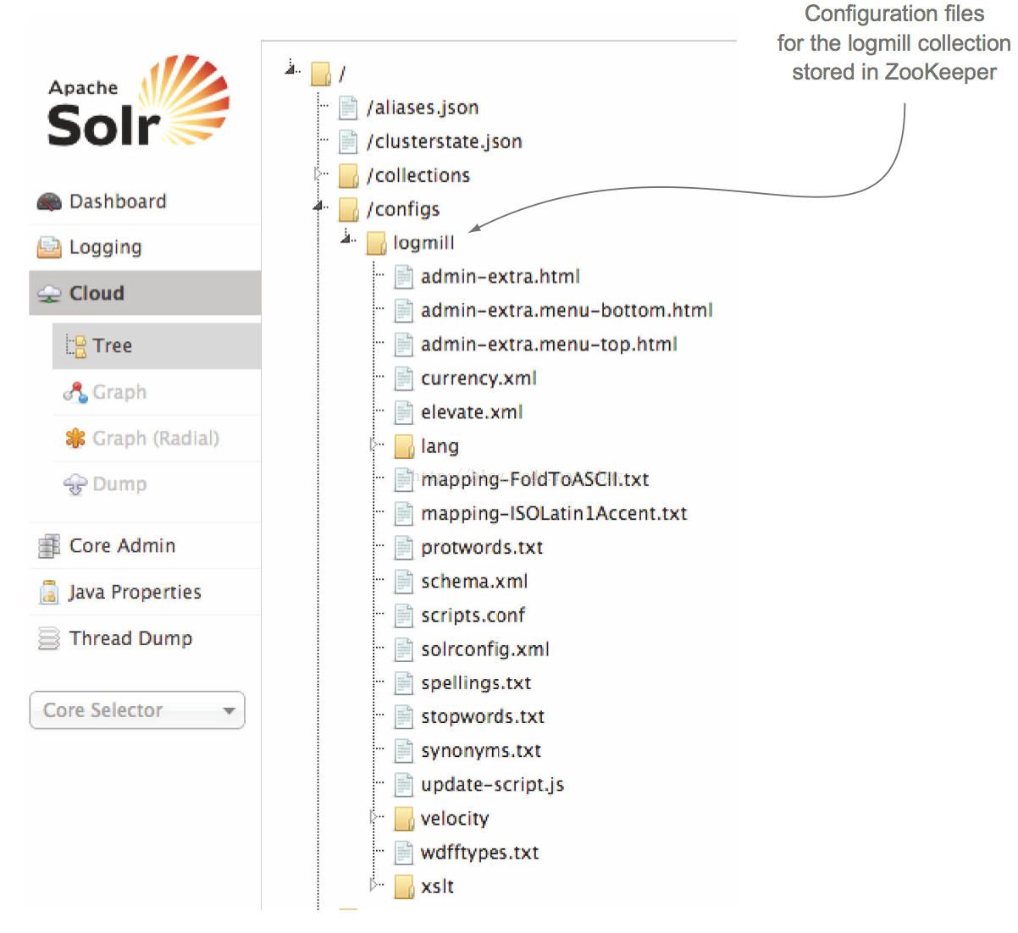Select schema.xml file name
1018x933 pixels.
pyautogui.click(x=474, y=582)
